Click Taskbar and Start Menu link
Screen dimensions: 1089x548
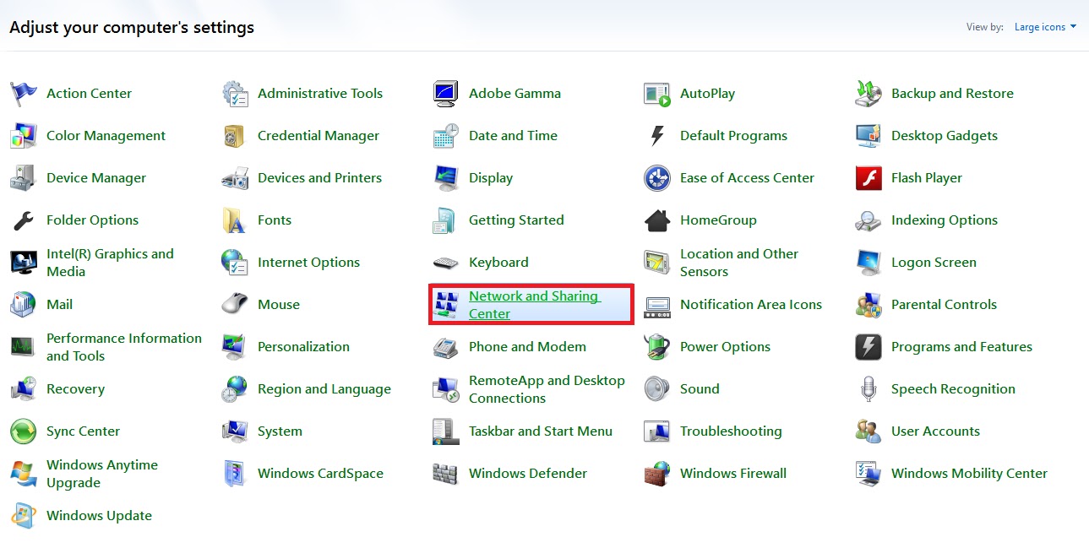541,431
